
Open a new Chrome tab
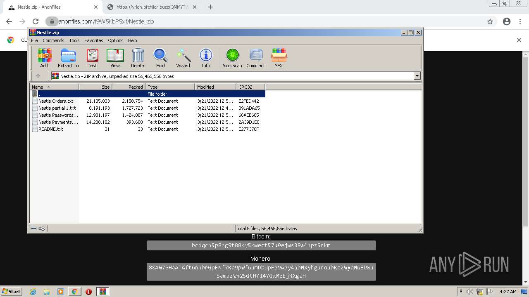[210, 7]
